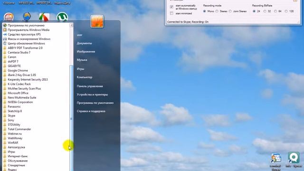Open the Интернет-банк folder
Screen dimensions: 304x171
point(15,156)
